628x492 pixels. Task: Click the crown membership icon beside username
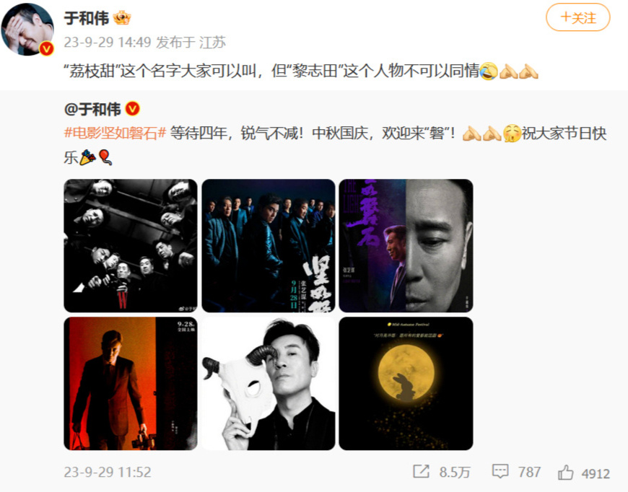point(122,18)
